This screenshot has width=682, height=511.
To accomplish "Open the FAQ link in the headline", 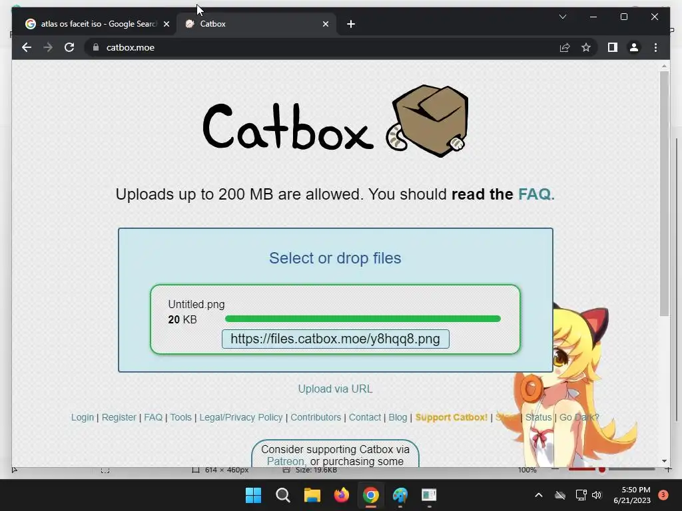I will pos(536,194).
